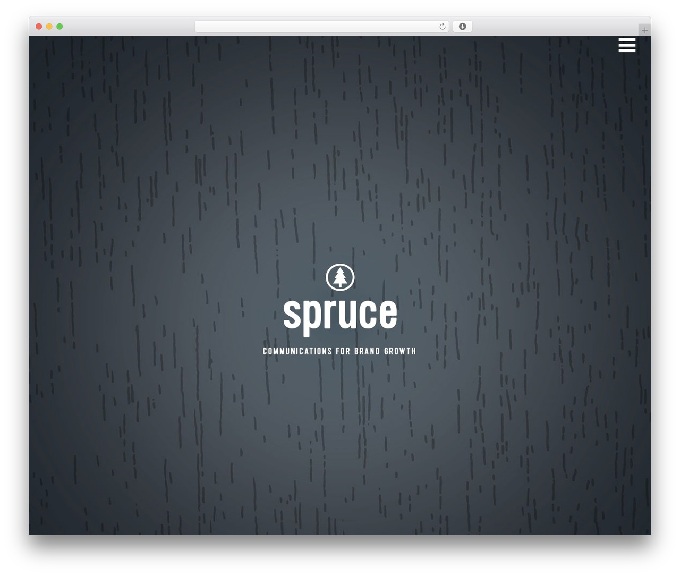Reload the page with the refresh icon
This screenshot has width=680, height=576.
[443, 27]
